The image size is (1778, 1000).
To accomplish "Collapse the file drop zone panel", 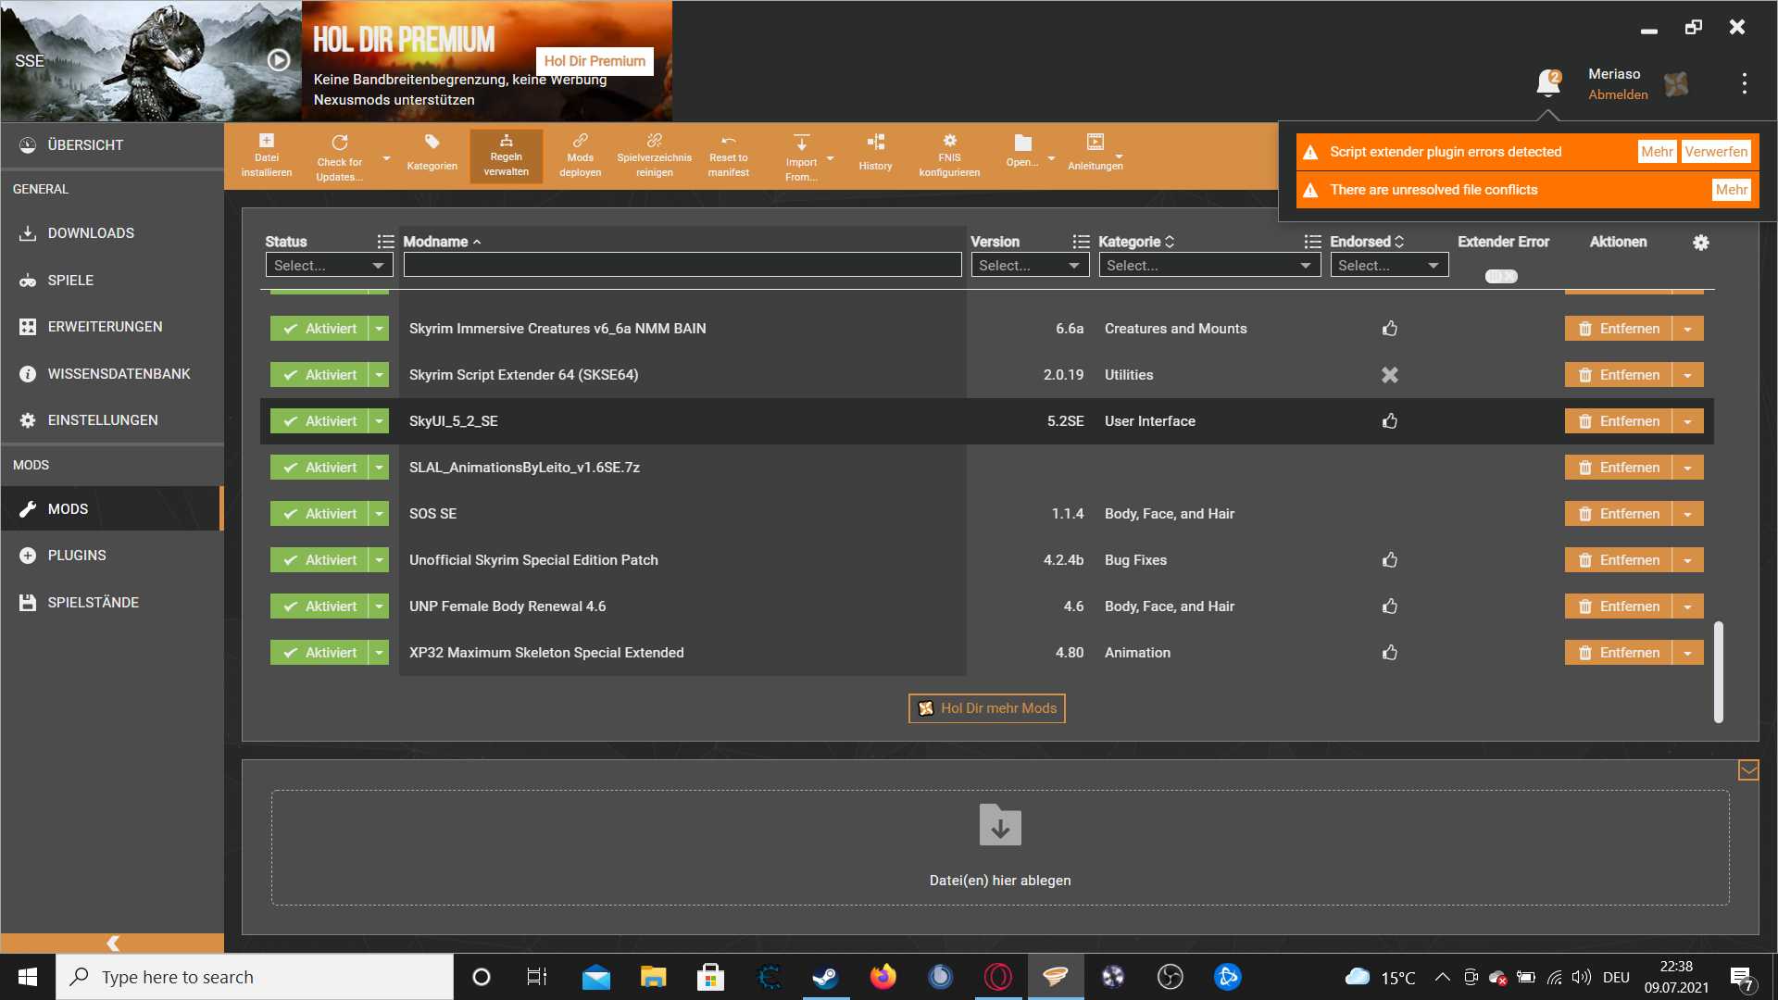I will tap(1748, 770).
